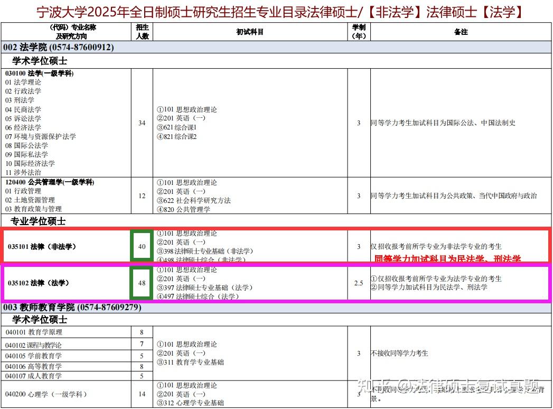
Task: Select direction 05 诉讼法学
Action: pyautogui.click(x=23, y=118)
